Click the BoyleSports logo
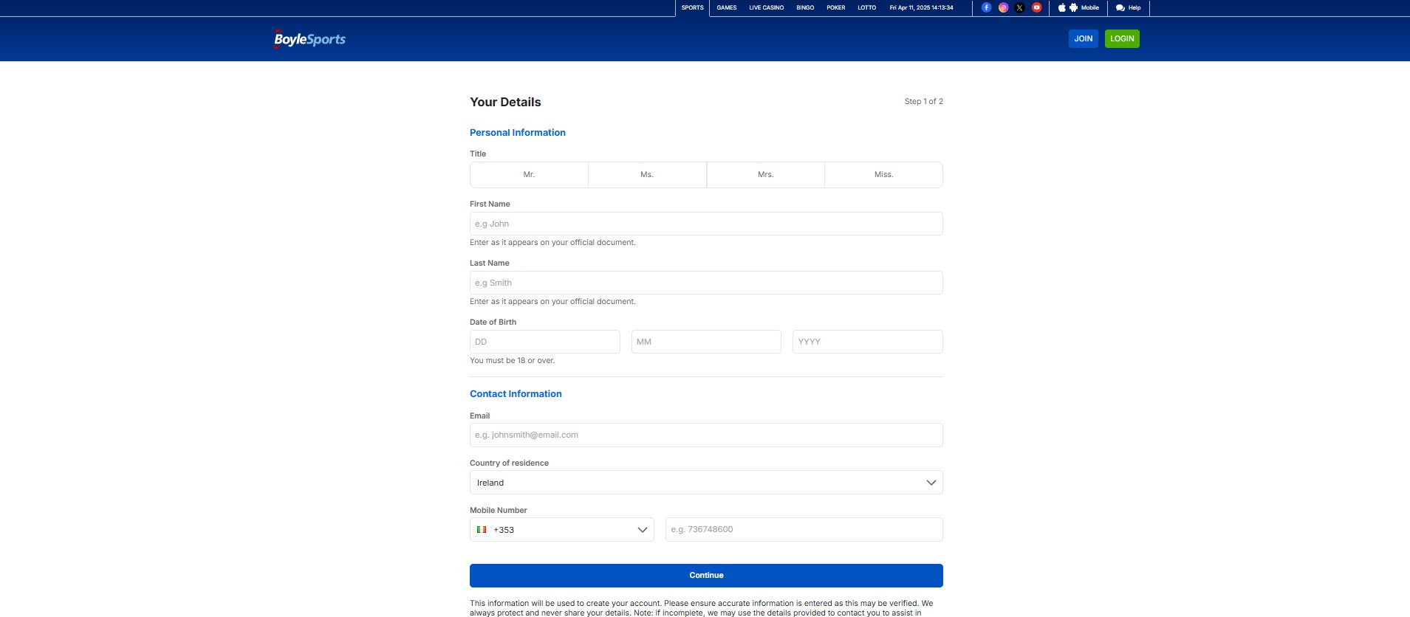Image resolution: width=1410 pixels, height=617 pixels. click(309, 39)
